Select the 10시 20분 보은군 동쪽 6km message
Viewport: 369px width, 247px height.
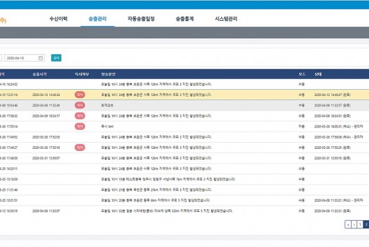[x=155, y=200]
